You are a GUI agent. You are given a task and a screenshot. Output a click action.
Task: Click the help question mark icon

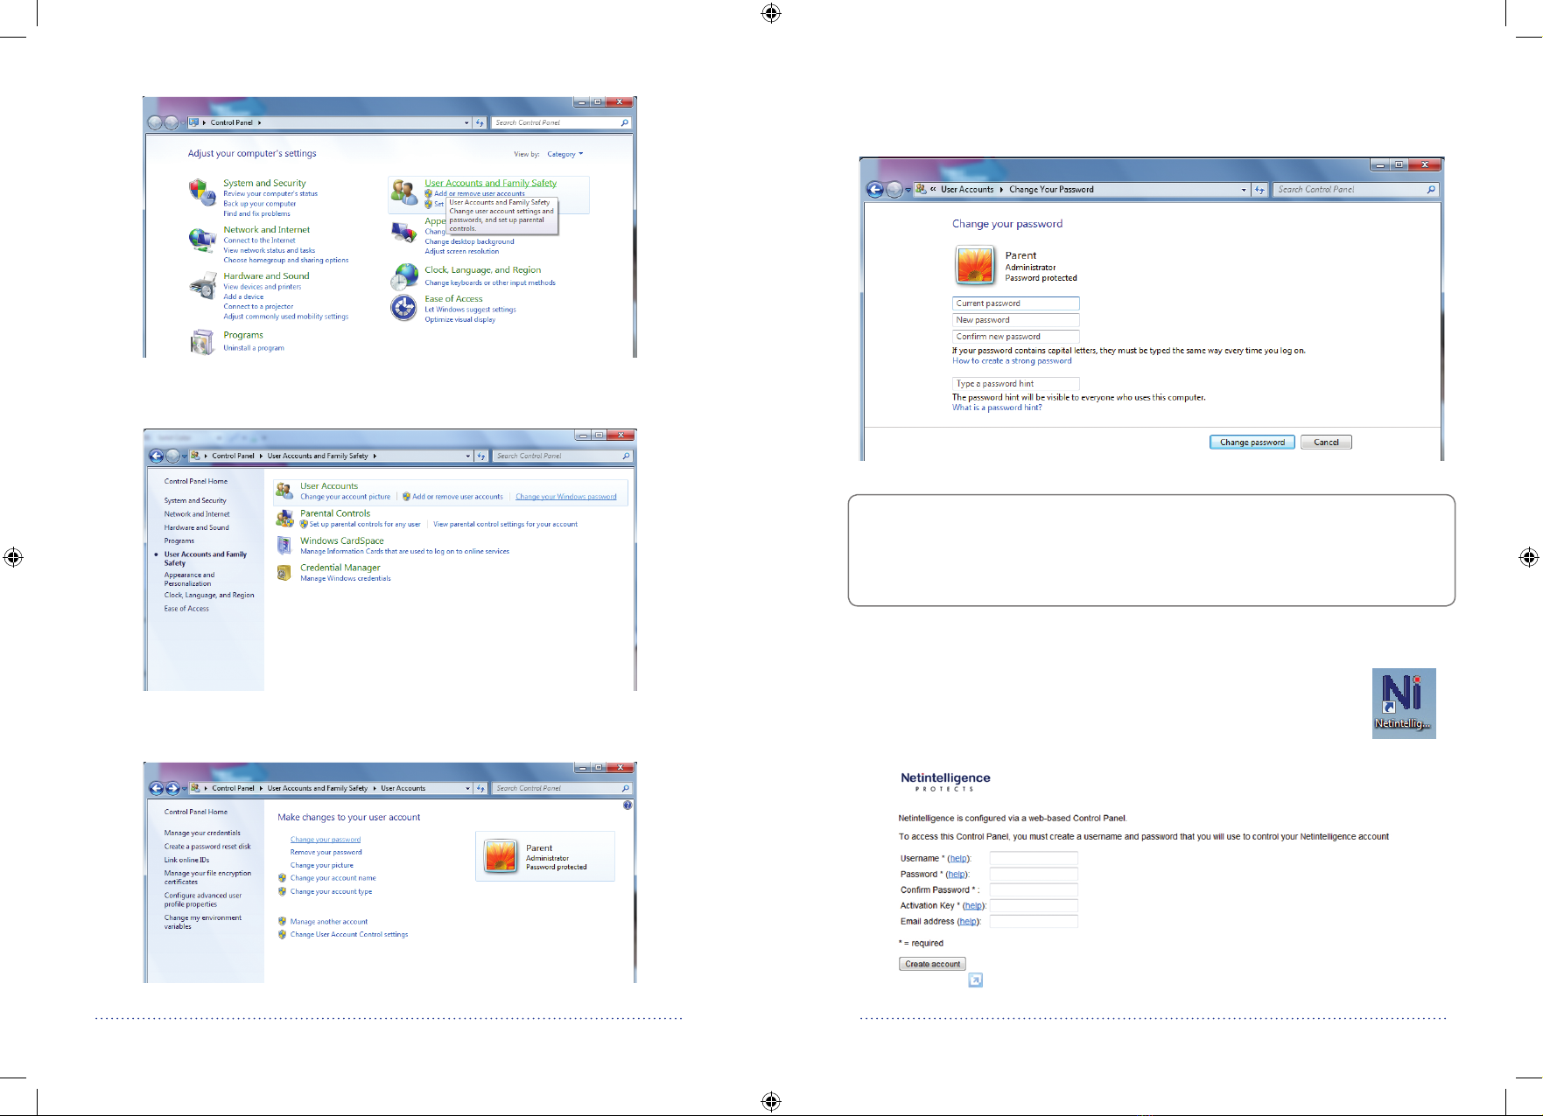coord(628,805)
